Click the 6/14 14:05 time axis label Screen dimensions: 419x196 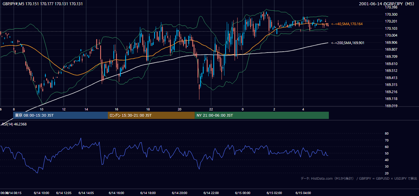[x=86, y=193]
